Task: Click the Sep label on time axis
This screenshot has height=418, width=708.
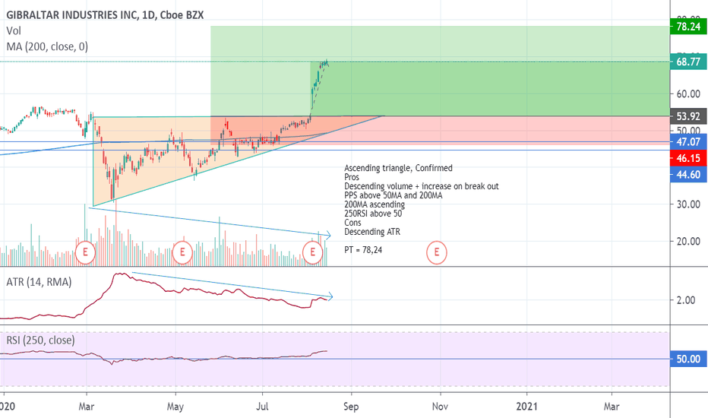Action: coord(351,407)
